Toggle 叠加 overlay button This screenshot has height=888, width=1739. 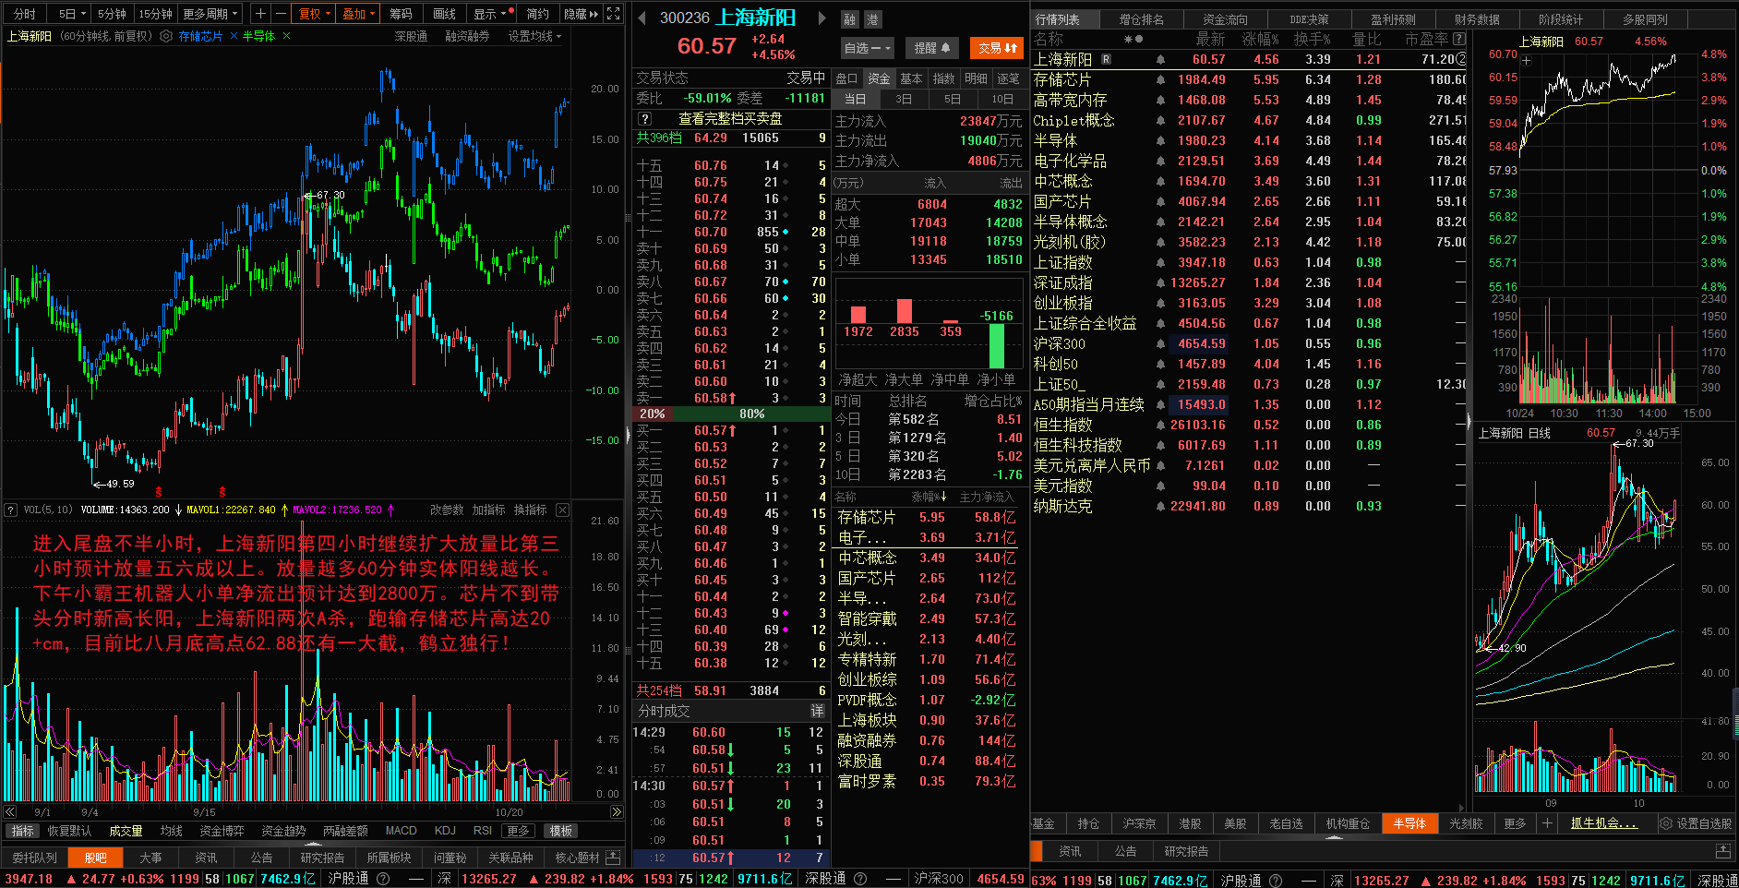(x=359, y=14)
